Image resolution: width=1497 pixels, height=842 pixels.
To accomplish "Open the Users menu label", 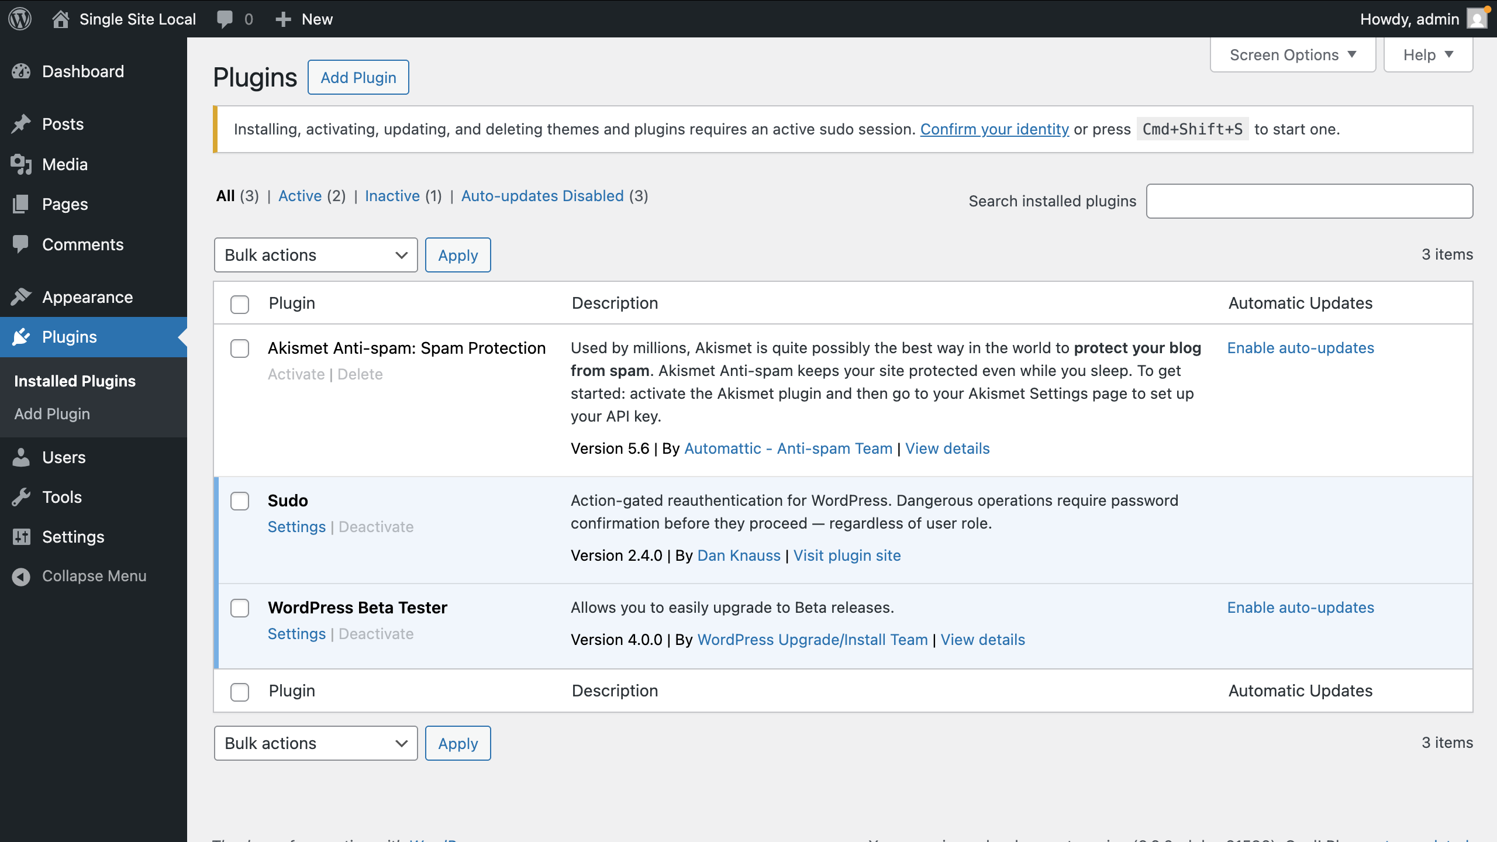I will pyautogui.click(x=64, y=457).
